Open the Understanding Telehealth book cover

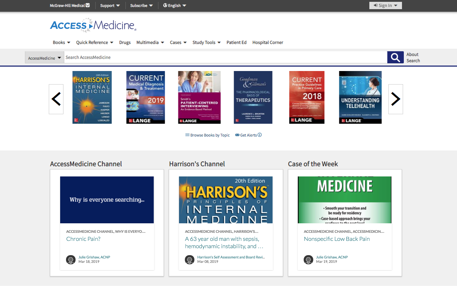(x=361, y=97)
